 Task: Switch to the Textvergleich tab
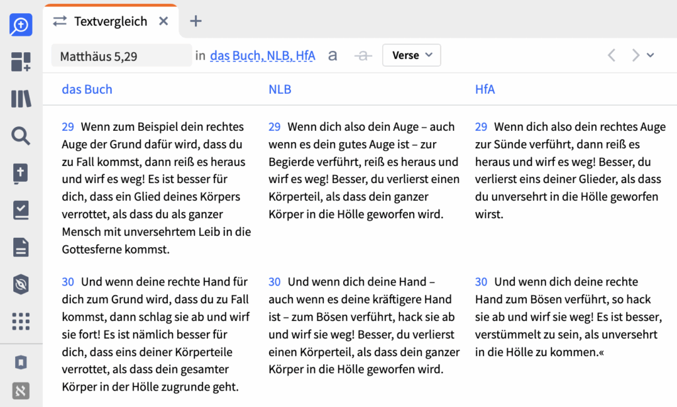pyautogui.click(x=110, y=21)
